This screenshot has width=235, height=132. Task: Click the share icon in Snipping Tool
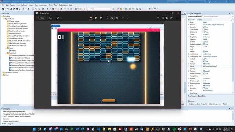click(171, 18)
